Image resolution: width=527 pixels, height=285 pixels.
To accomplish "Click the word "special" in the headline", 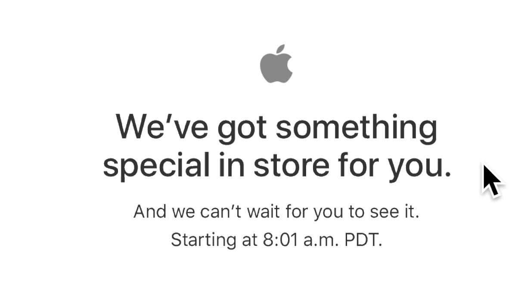I will tap(156, 167).
